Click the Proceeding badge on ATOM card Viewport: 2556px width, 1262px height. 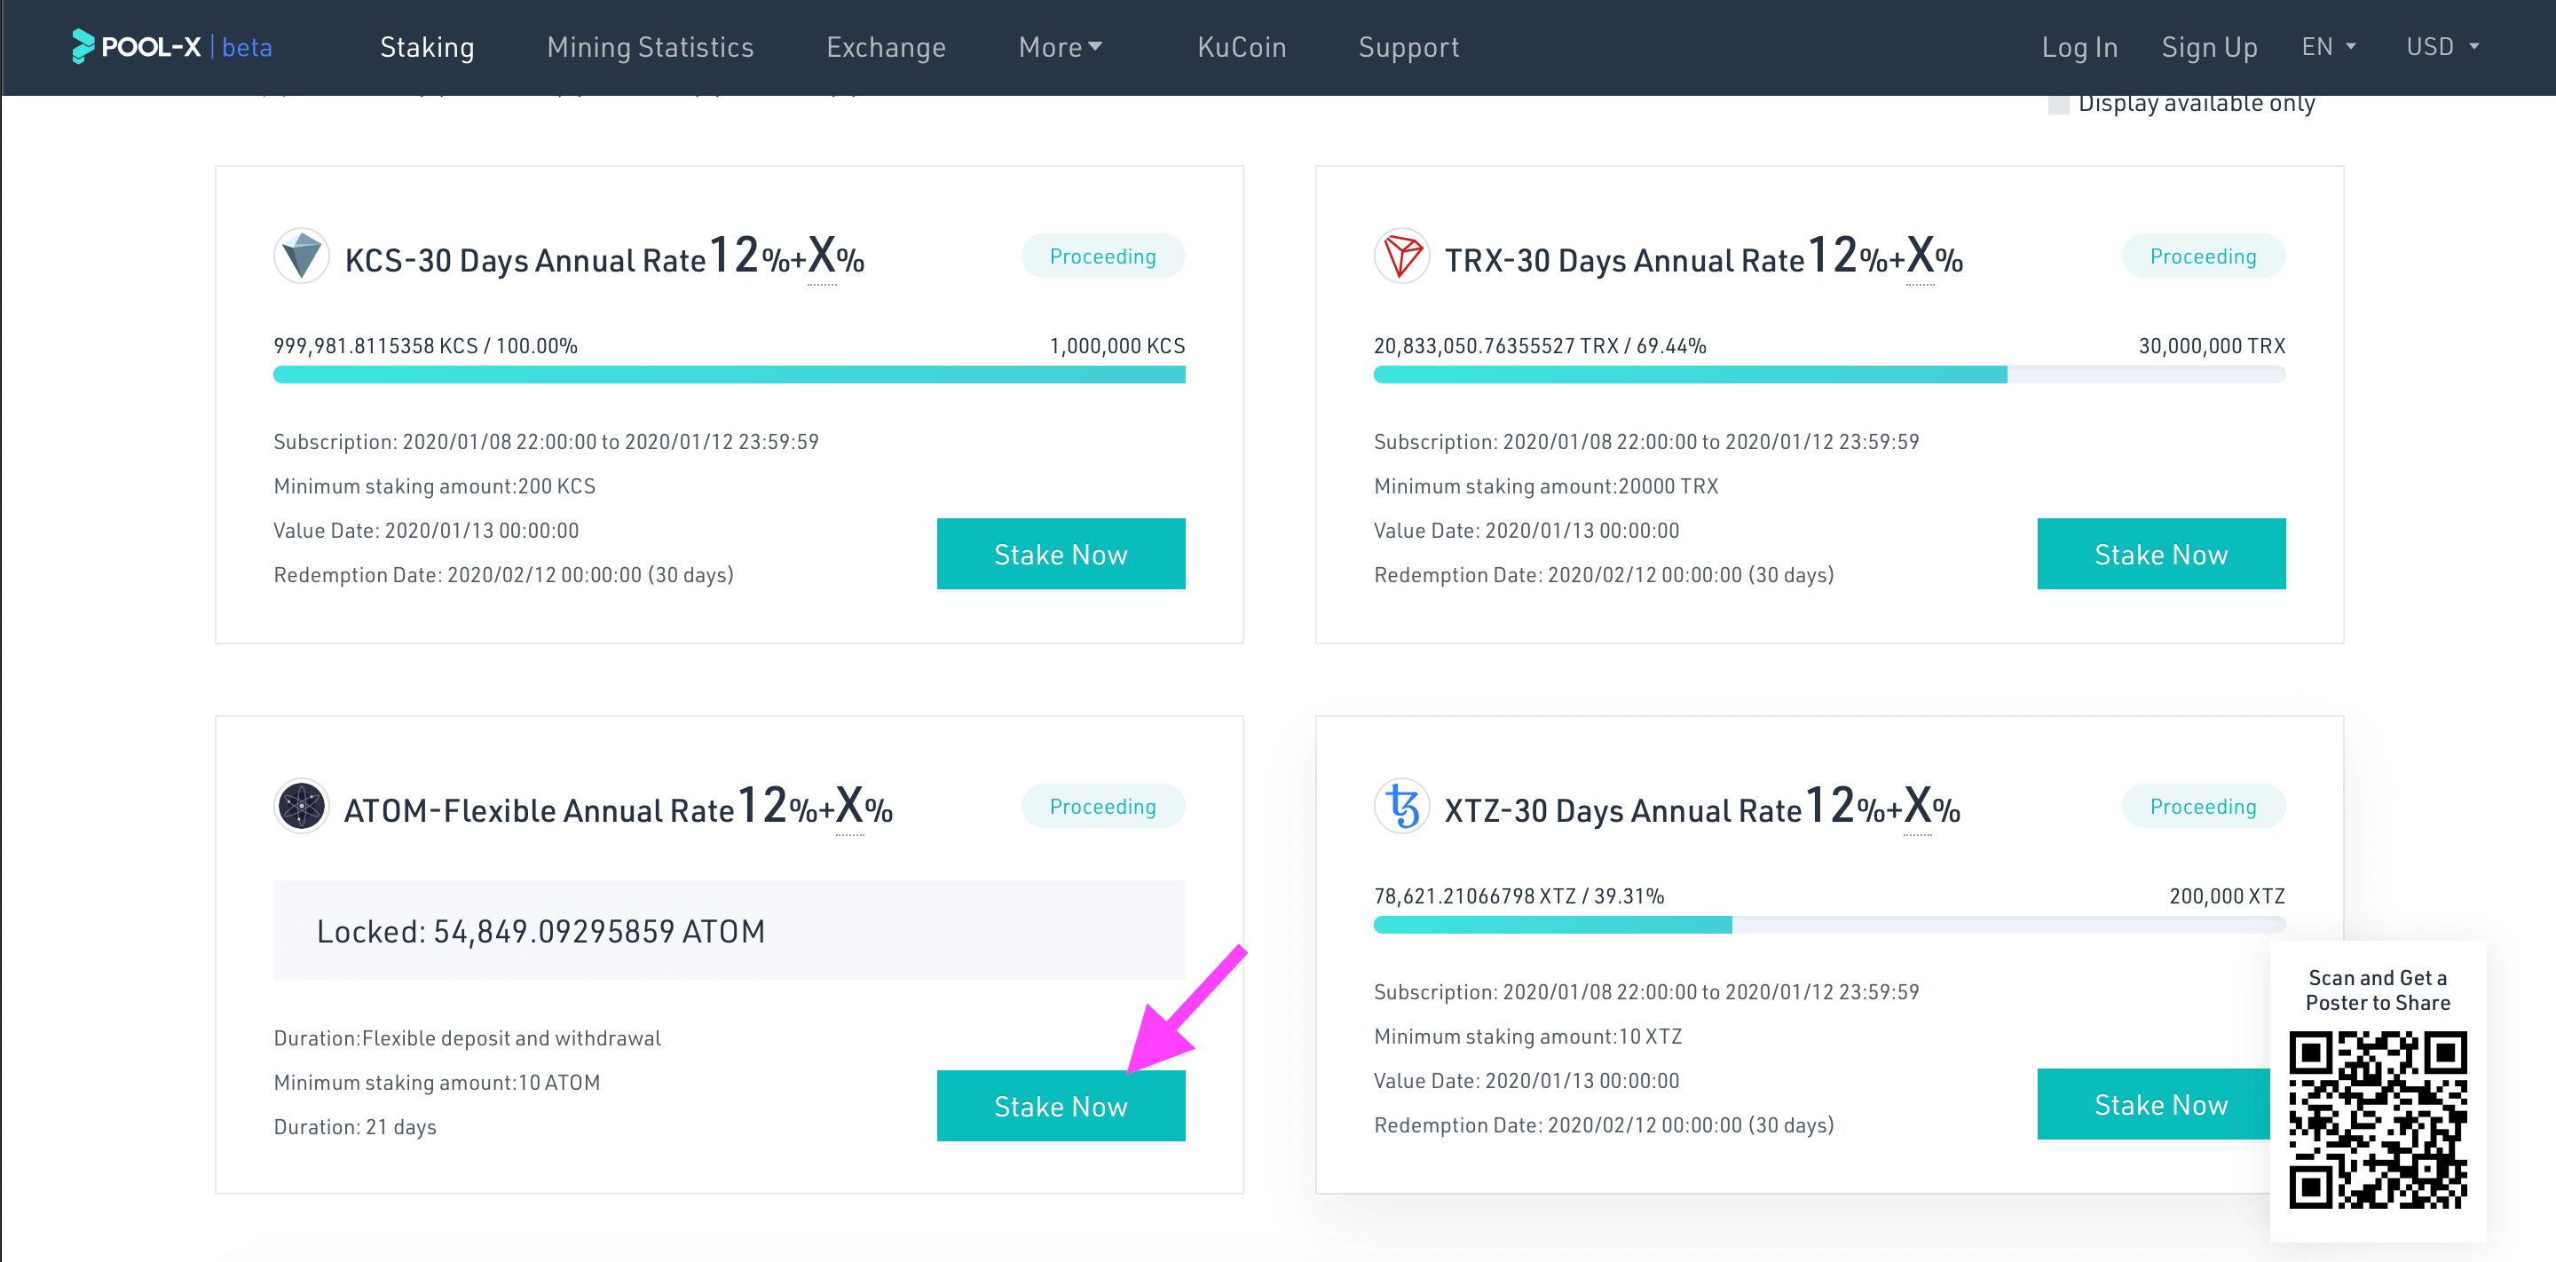[1103, 807]
